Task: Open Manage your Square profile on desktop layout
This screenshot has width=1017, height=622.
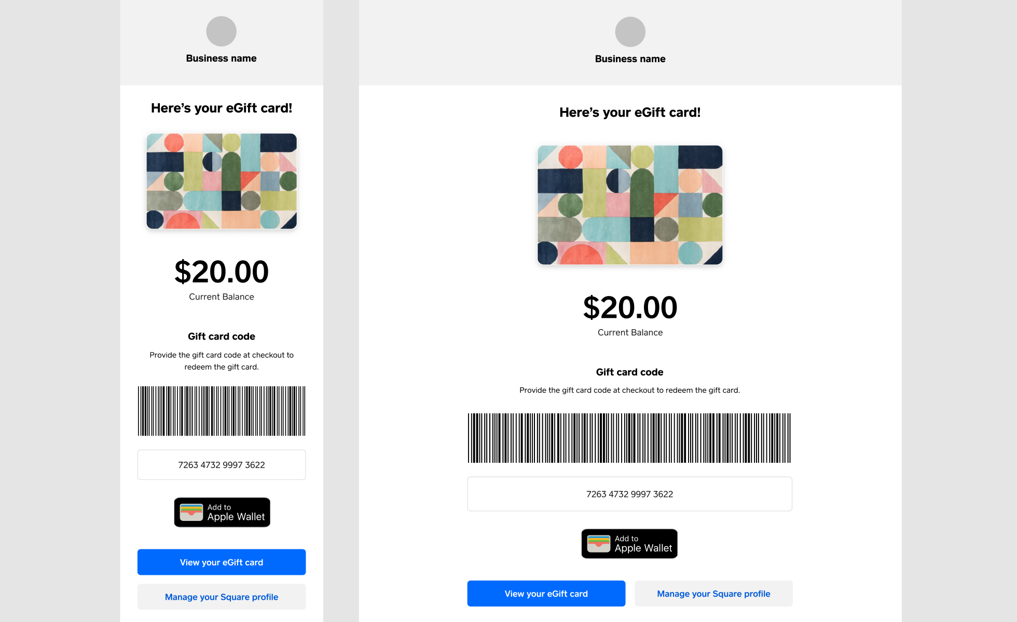Action: click(713, 593)
